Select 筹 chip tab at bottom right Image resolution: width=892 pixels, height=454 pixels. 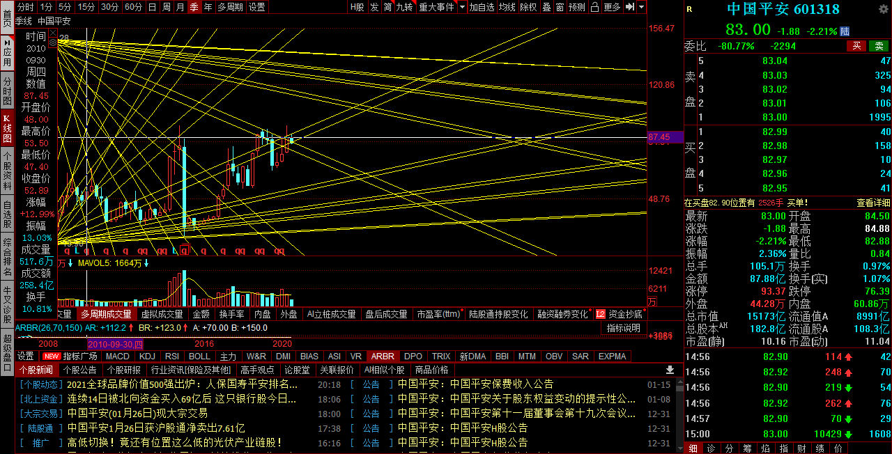(747, 448)
